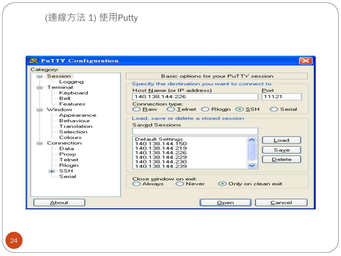This screenshot has height=256, width=341.
Task: Open the Selection category
Action: click(x=73, y=132)
